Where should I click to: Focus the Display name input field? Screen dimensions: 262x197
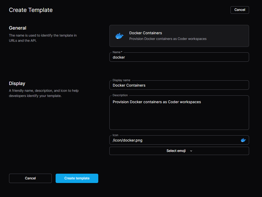[179, 85]
